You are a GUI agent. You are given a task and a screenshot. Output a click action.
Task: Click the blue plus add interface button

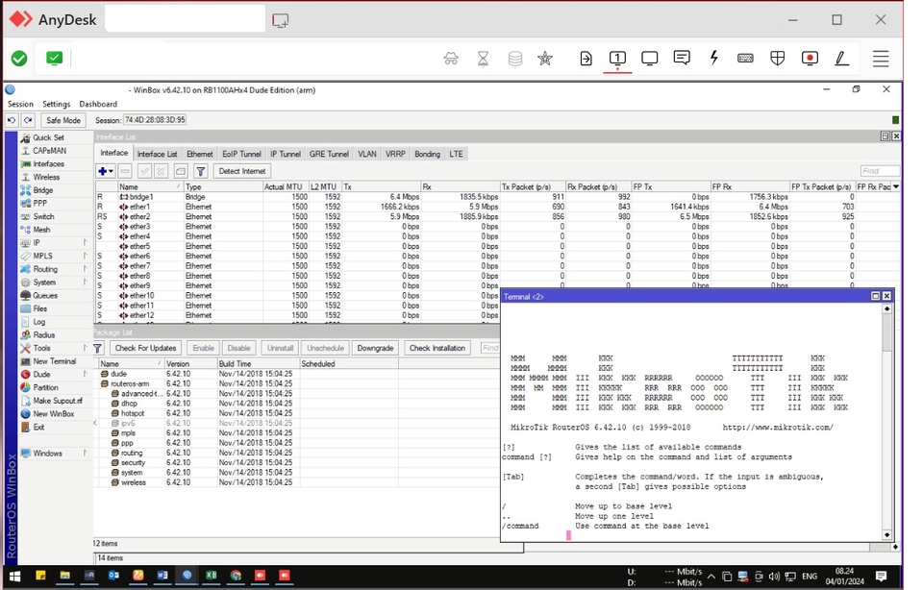pyautogui.click(x=103, y=171)
